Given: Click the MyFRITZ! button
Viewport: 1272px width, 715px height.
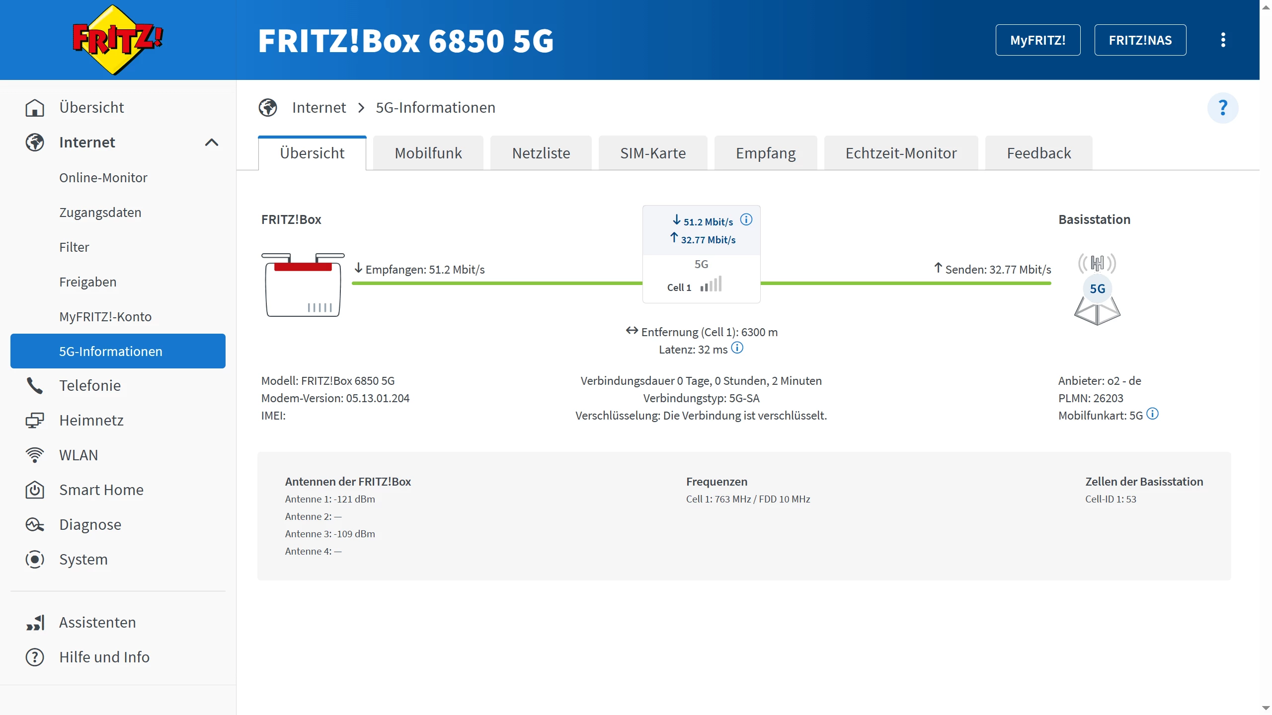Looking at the screenshot, I should coord(1037,40).
